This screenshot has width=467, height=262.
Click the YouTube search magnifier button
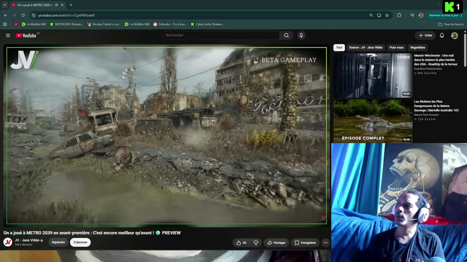pyautogui.click(x=286, y=35)
